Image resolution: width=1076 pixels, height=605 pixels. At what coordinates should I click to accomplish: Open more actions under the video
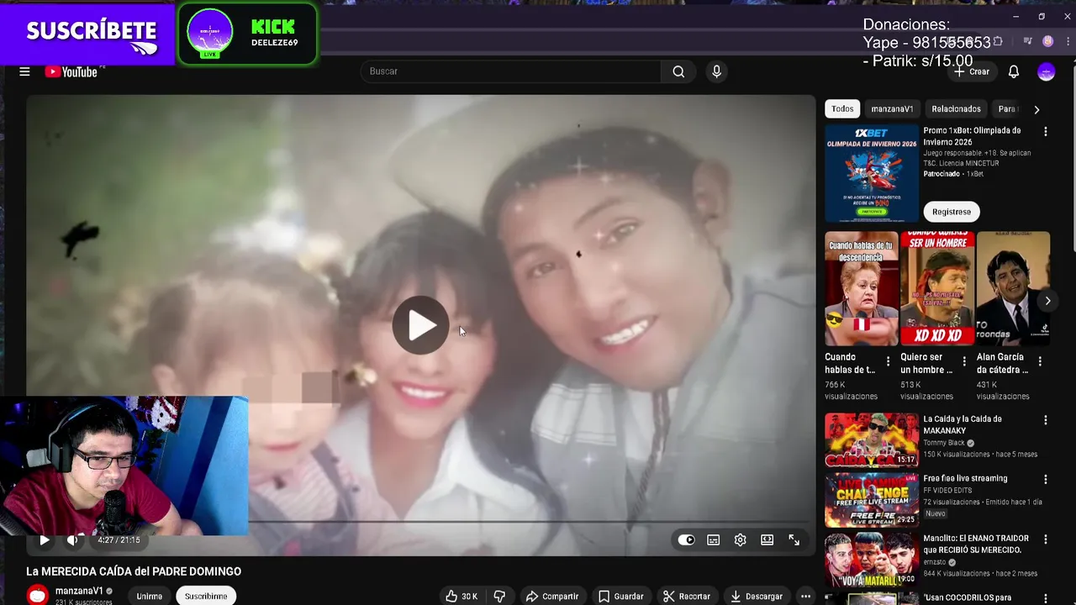point(805,596)
